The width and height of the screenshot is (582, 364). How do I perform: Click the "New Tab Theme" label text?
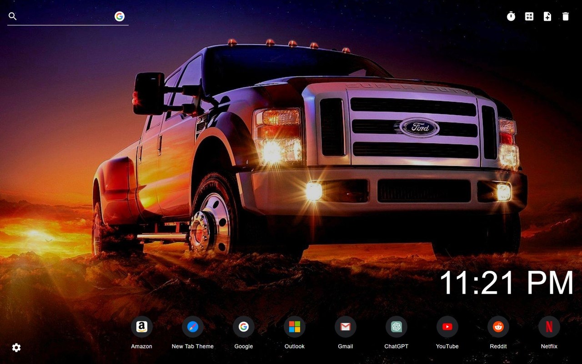[x=193, y=346]
